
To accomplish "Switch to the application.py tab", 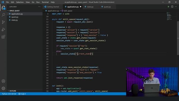I will click(x=73, y=7).
